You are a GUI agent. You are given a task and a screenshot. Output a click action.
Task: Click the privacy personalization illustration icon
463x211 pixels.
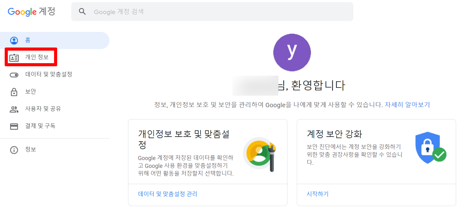tap(260, 154)
